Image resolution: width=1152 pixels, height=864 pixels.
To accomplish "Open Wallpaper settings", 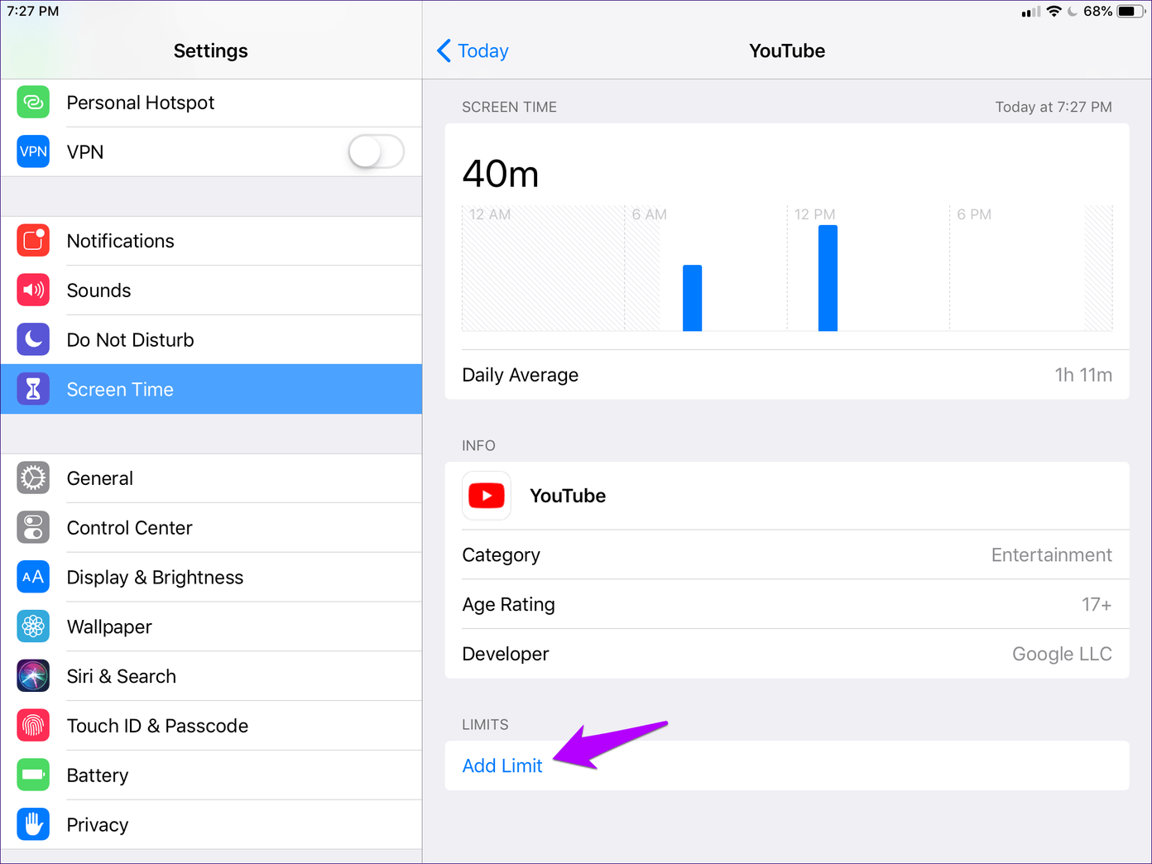I will click(109, 627).
